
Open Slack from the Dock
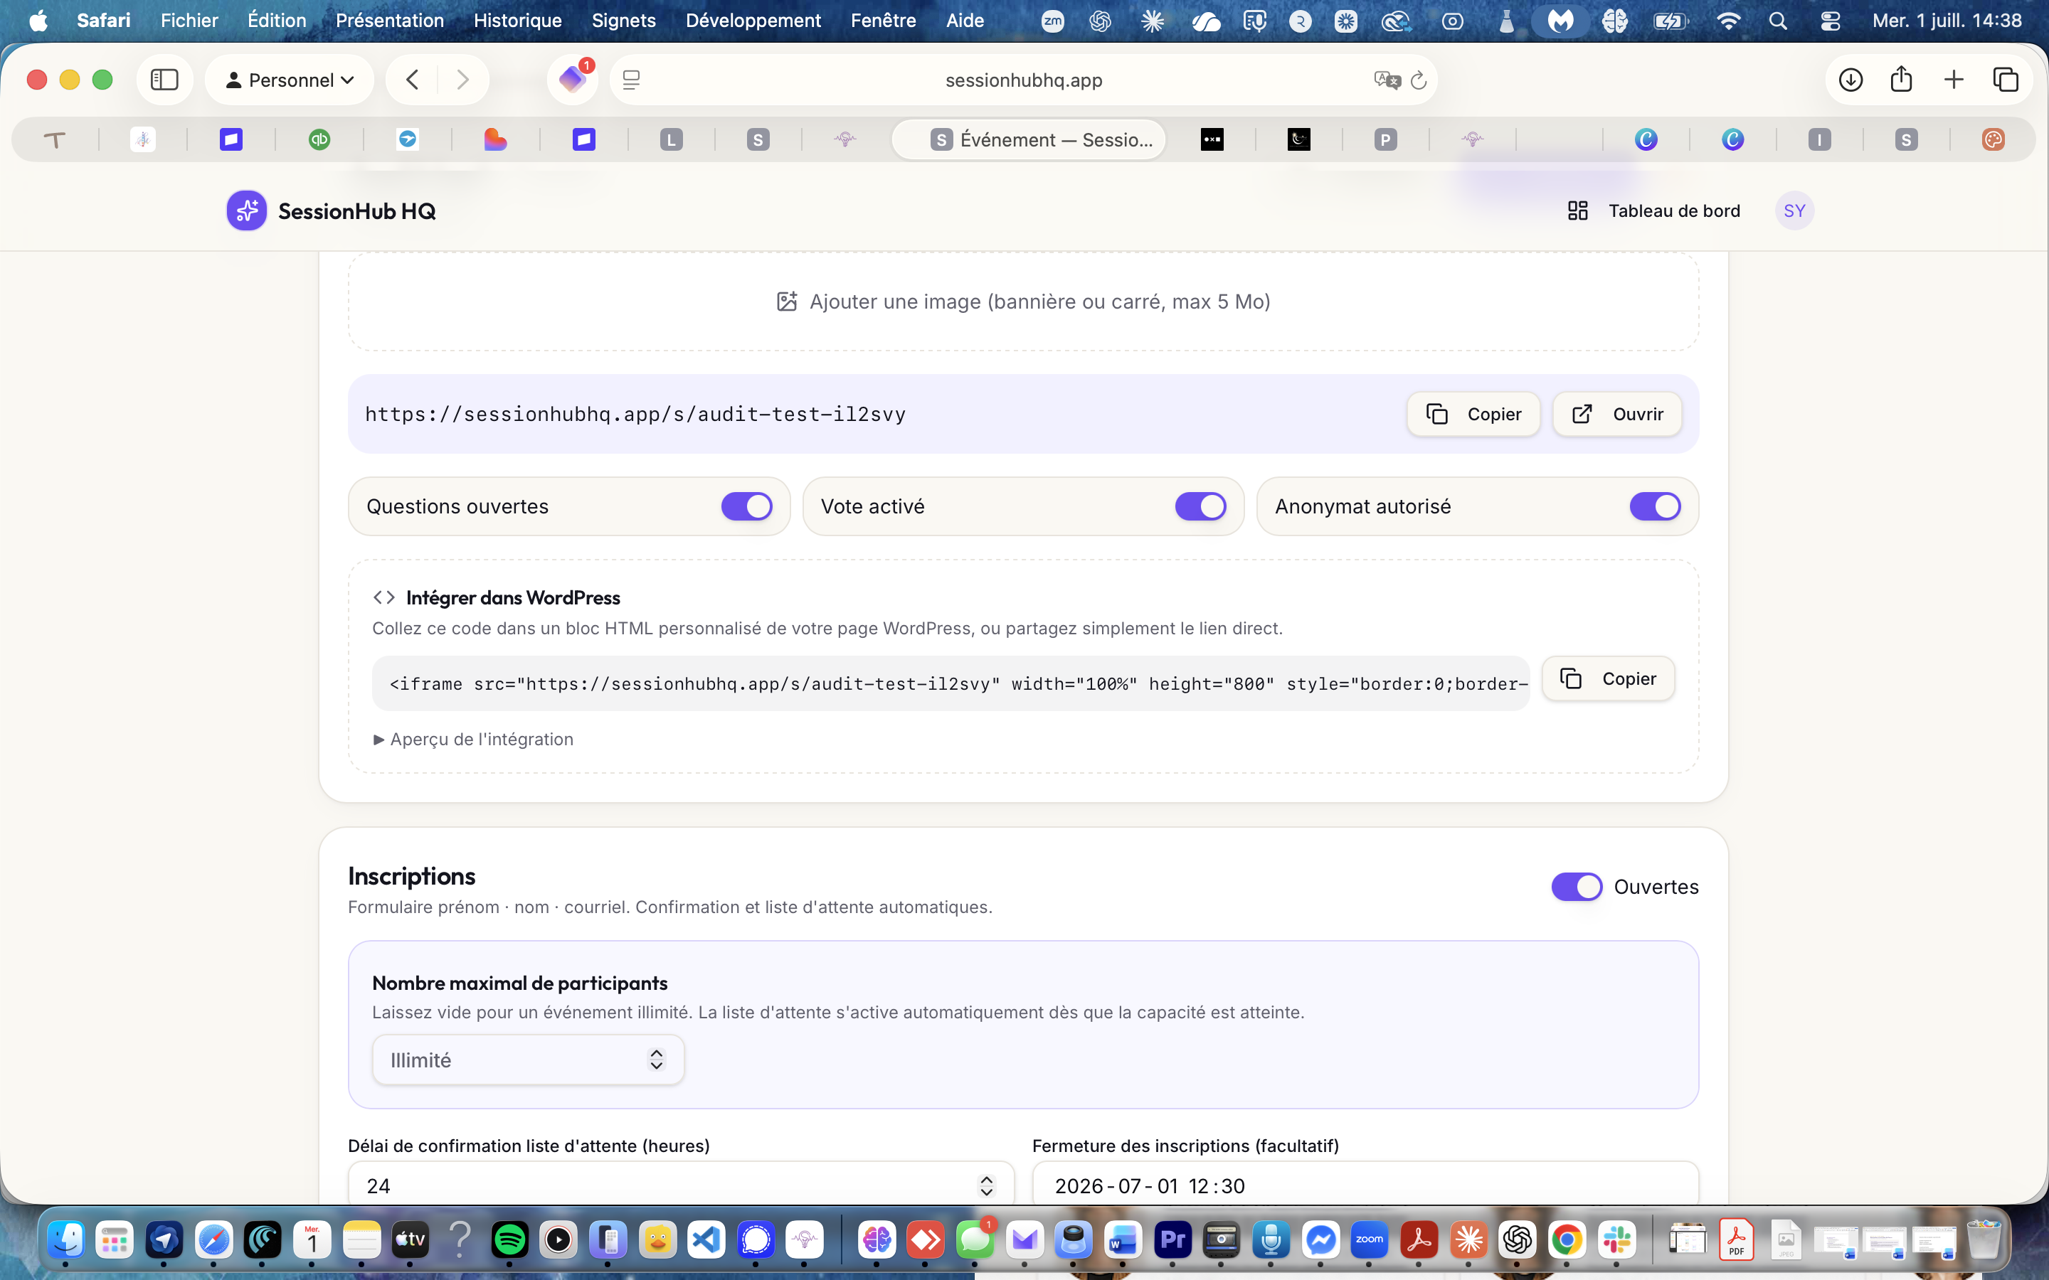coord(1616,1240)
